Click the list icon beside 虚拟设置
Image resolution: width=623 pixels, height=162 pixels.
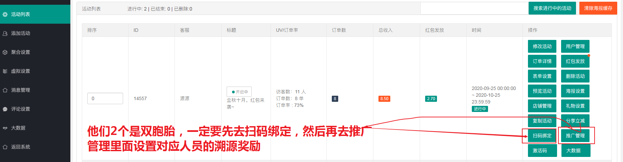pyautogui.click(x=5, y=71)
